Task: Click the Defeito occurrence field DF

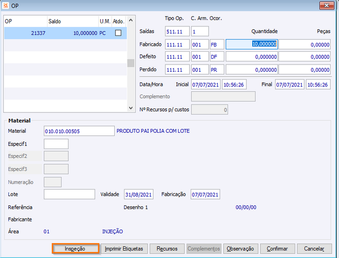Action: [217, 57]
